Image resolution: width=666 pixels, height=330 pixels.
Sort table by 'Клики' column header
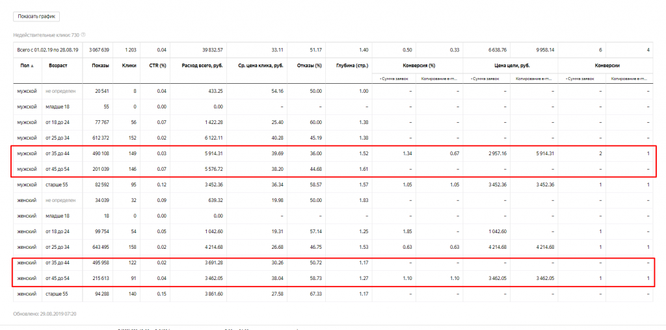pyautogui.click(x=130, y=66)
